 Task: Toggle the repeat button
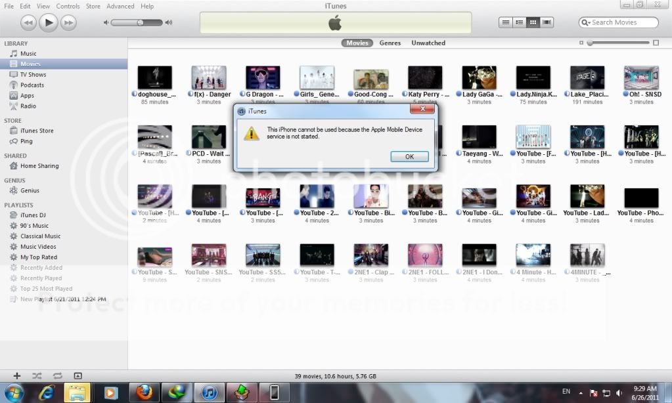(58, 376)
